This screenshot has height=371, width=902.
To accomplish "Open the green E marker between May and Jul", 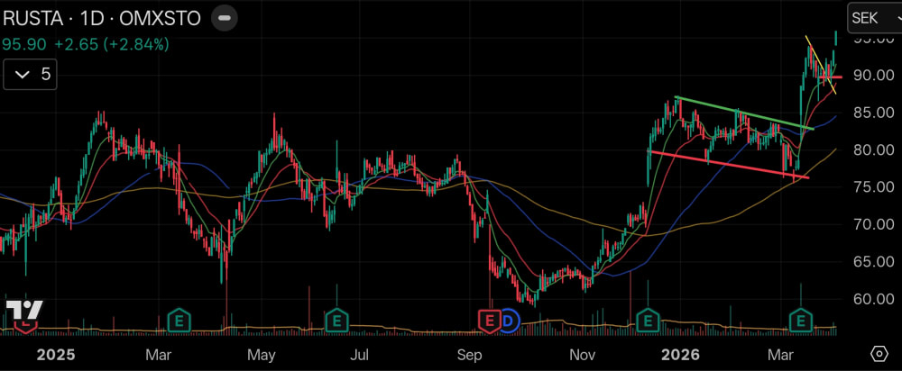I will (x=336, y=321).
